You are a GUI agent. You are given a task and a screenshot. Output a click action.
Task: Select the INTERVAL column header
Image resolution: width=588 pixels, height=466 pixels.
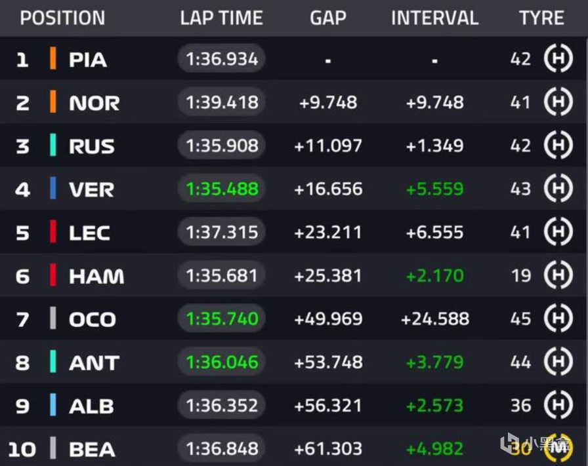(x=434, y=18)
